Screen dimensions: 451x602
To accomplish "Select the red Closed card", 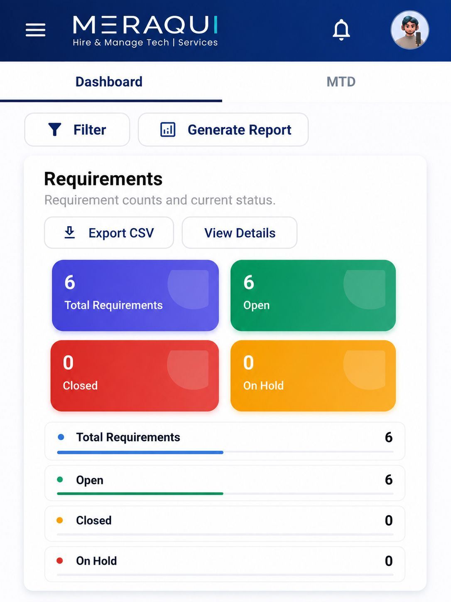I will pyautogui.click(x=135, y=376).
